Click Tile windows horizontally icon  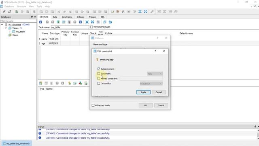coord(165,11)
